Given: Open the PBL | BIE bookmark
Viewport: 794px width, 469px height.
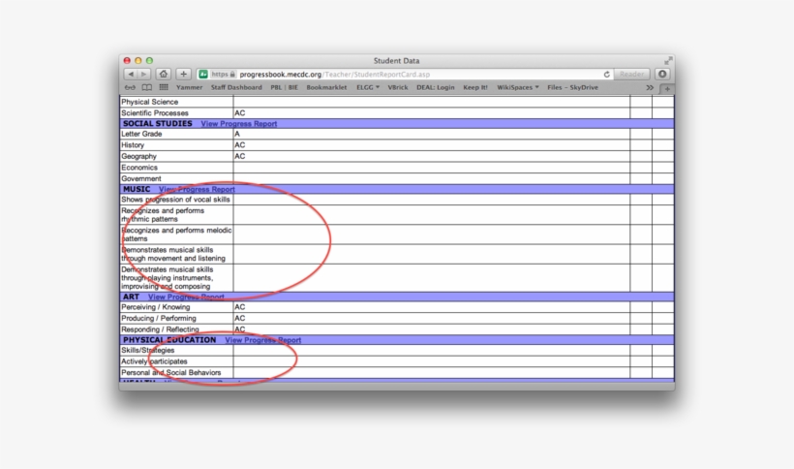Looking at the screenshot, I should click(x=284, y=87).
